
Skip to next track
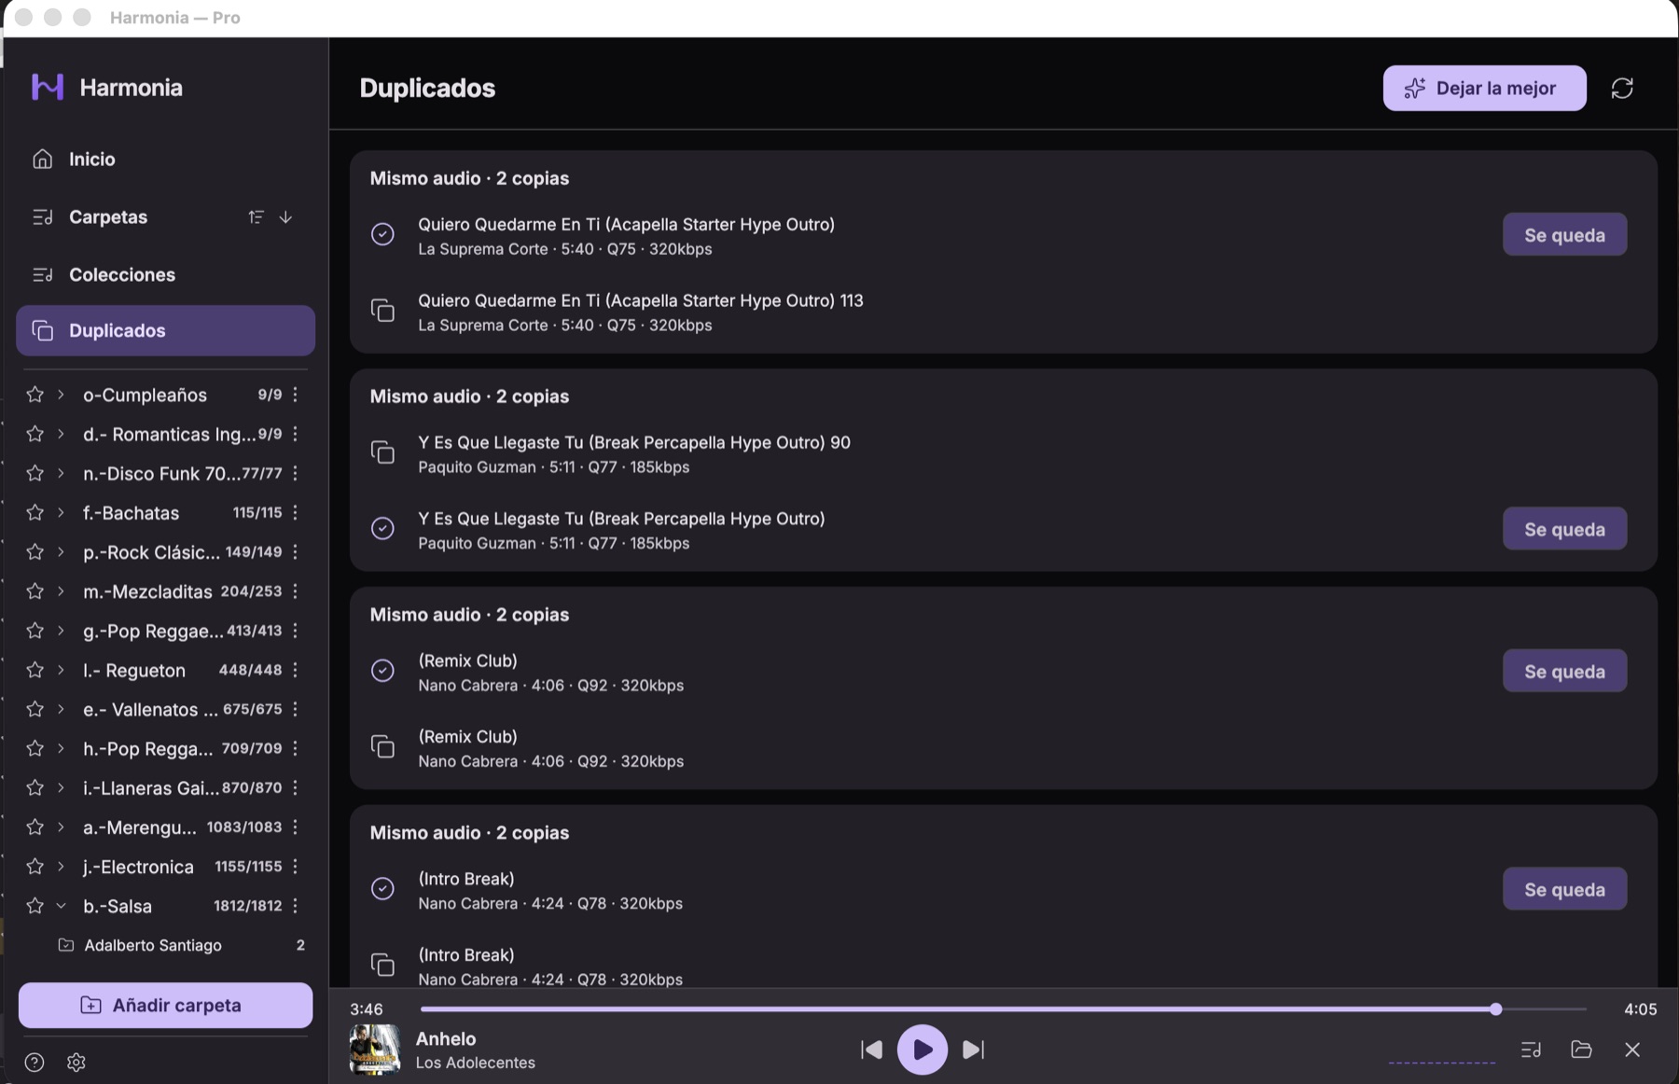coord(973,1050)
